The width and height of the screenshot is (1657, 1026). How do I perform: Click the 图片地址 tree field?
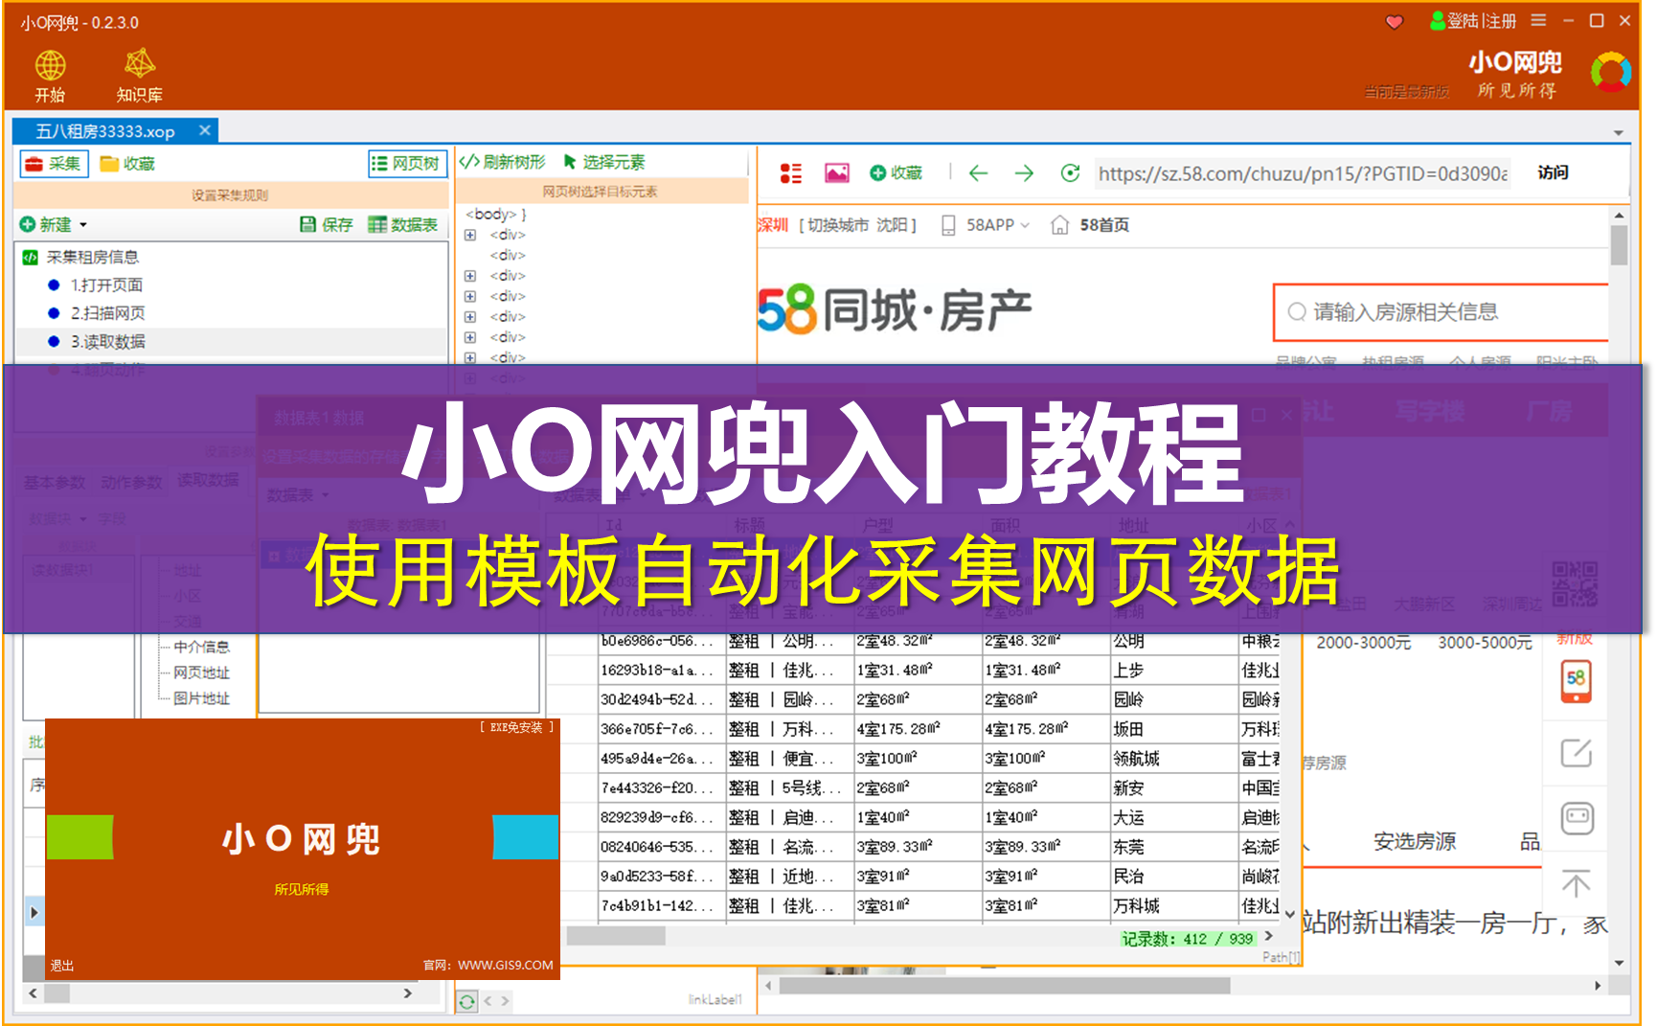[x=201, y=698]
